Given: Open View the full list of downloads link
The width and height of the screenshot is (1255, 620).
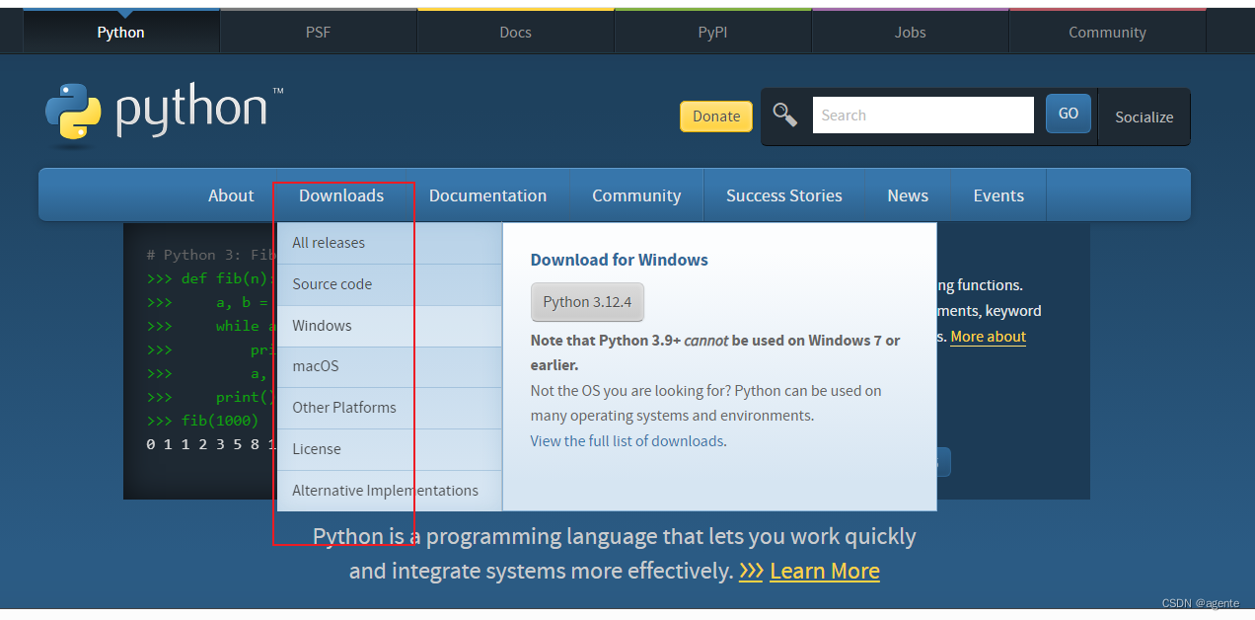Looking at the screenshot, I should point(627,441).
